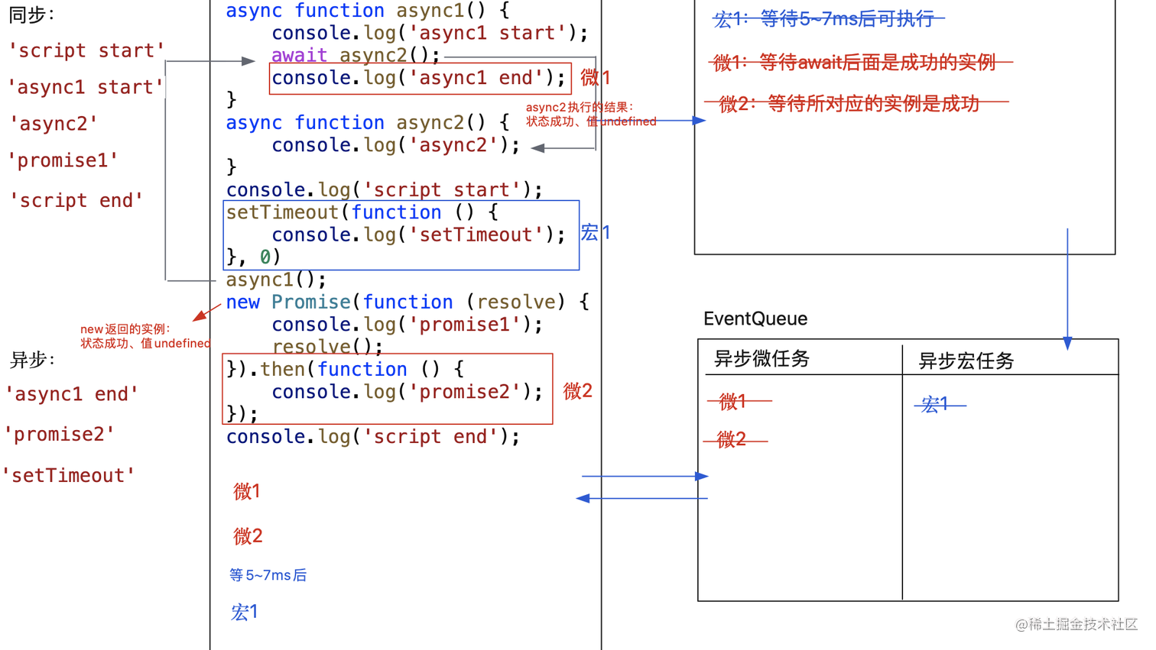This screenshot has width=1156, height=650.
Task: Select 'promise2' in the 异步 output list
Action: tap(59, 435)
